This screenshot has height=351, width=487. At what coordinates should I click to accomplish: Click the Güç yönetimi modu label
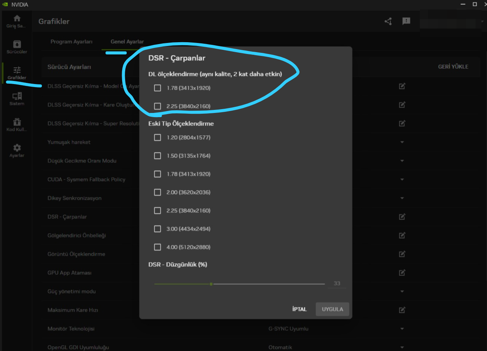pyautogui.click(x=72, y=291)
